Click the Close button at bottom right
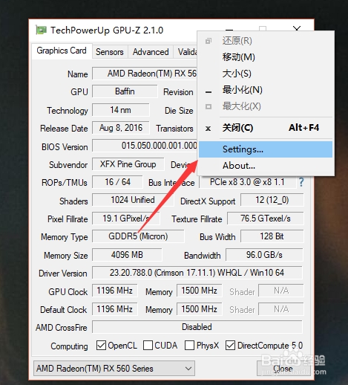This screenshot has width=348, height=385. (283, 369)
